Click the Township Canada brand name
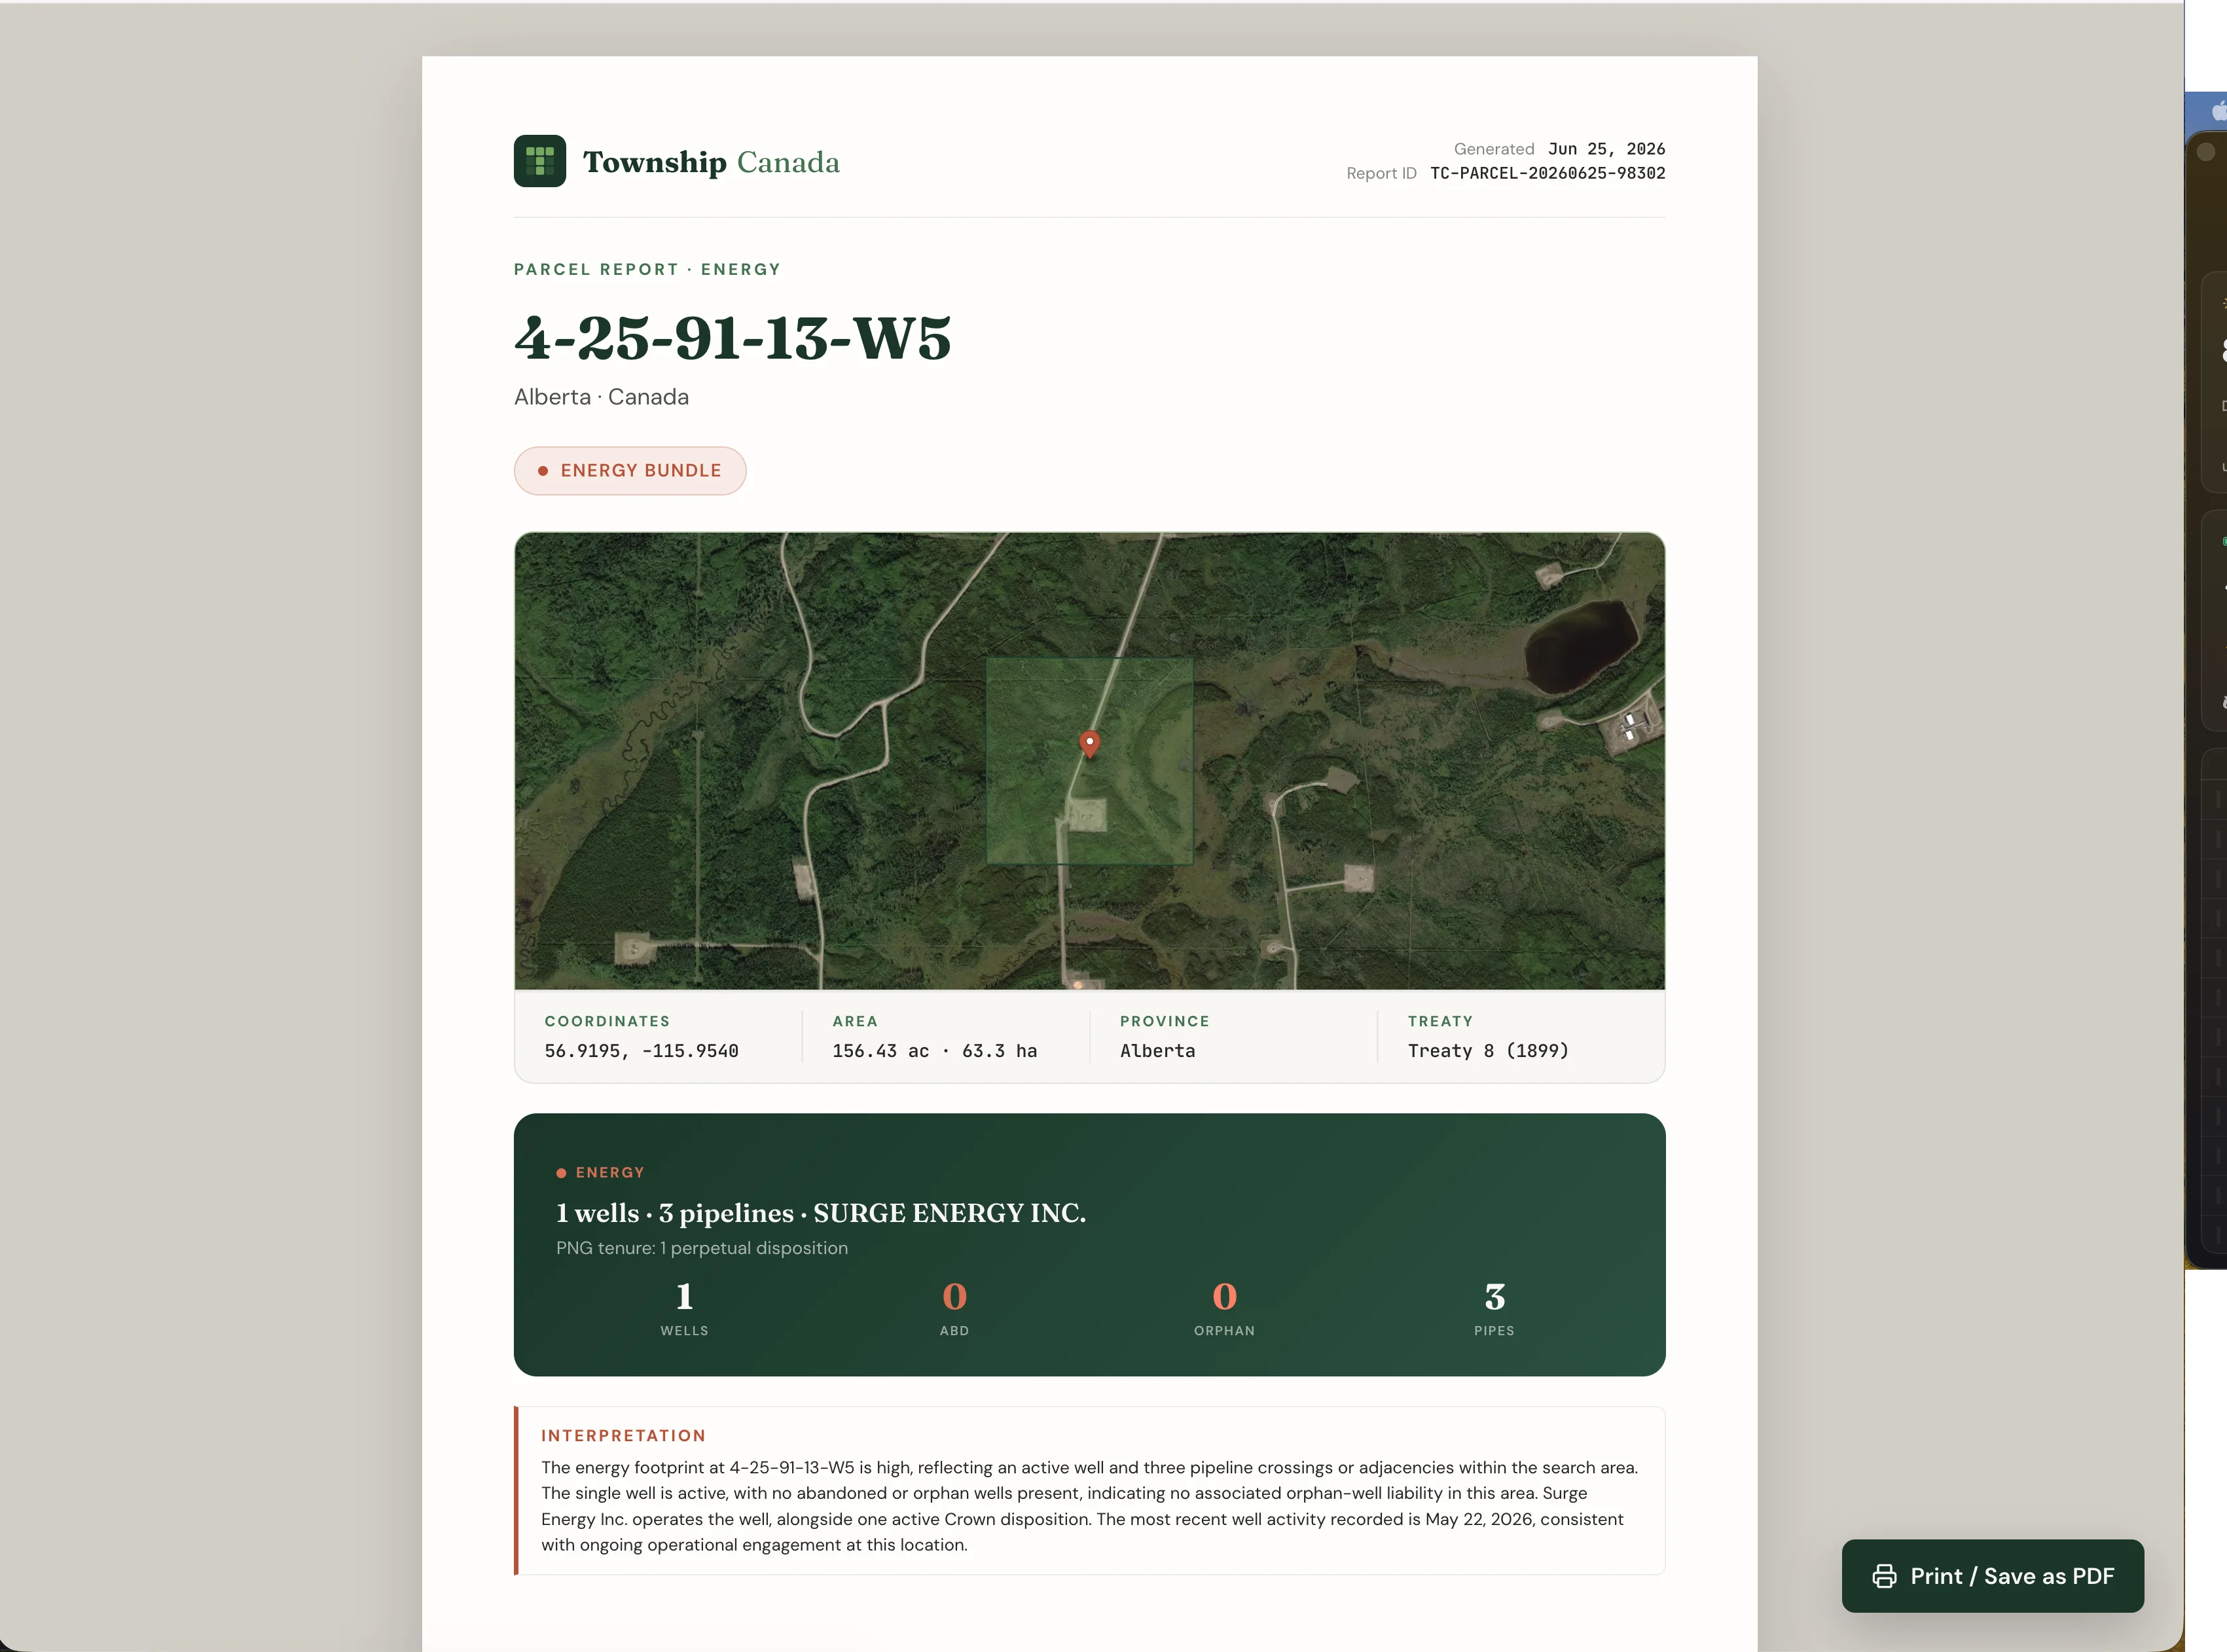2227x1652 pixels. click(711, 162)
